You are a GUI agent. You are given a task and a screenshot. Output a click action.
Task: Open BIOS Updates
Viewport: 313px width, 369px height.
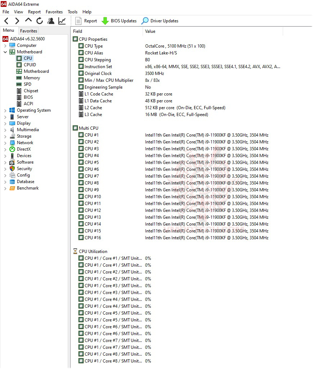(x=119, y=21)
